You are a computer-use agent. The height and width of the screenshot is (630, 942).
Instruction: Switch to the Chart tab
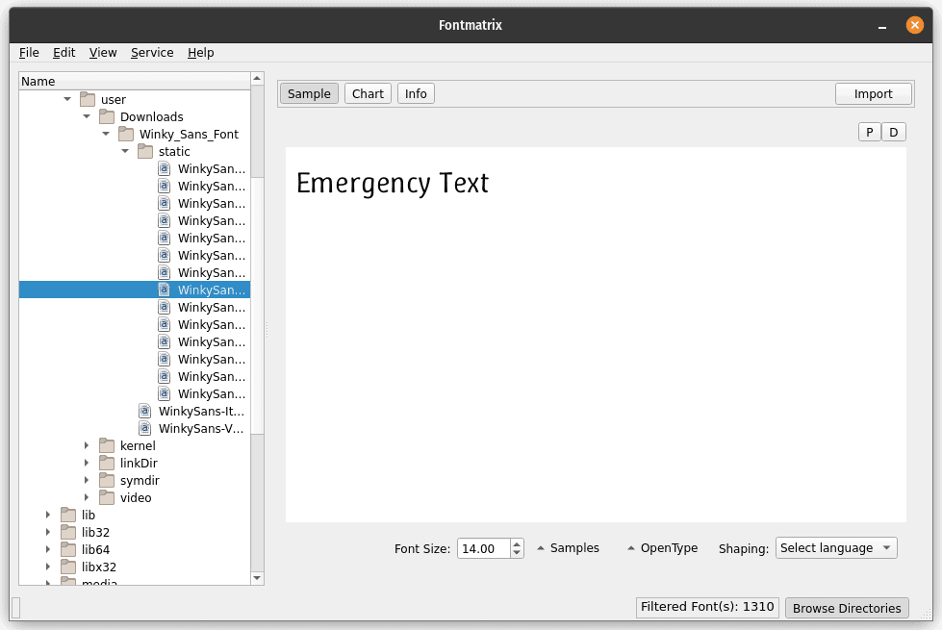368,93
